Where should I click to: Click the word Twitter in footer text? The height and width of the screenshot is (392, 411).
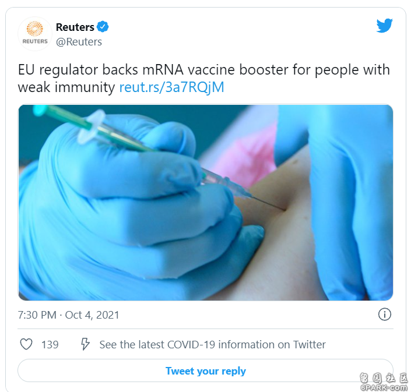(x=310, y=345)
